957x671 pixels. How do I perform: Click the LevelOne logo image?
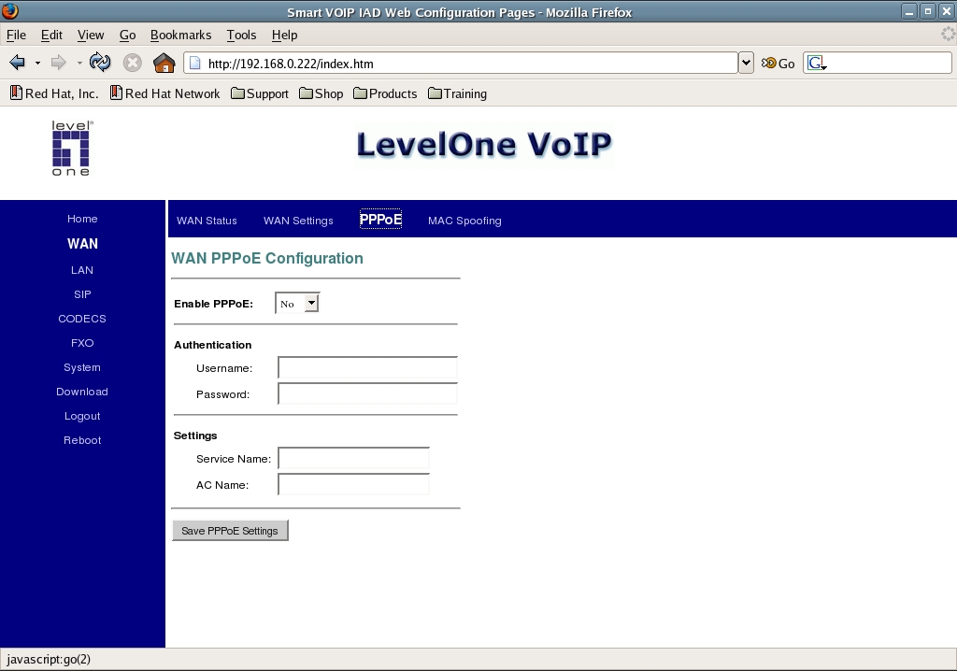pos(71,149)
